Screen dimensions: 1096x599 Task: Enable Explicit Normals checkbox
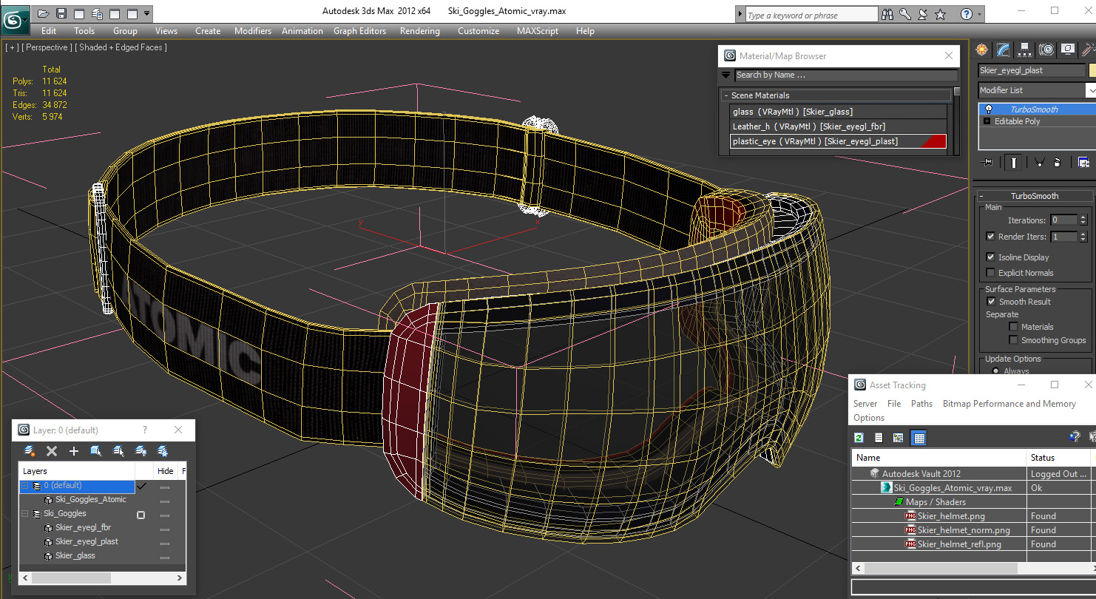click(990, 273)
